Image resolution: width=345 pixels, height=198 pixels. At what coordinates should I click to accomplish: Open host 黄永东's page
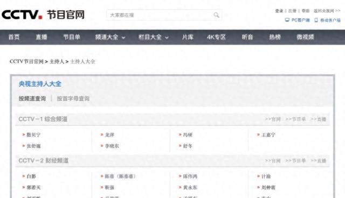(x=190, y=187)
